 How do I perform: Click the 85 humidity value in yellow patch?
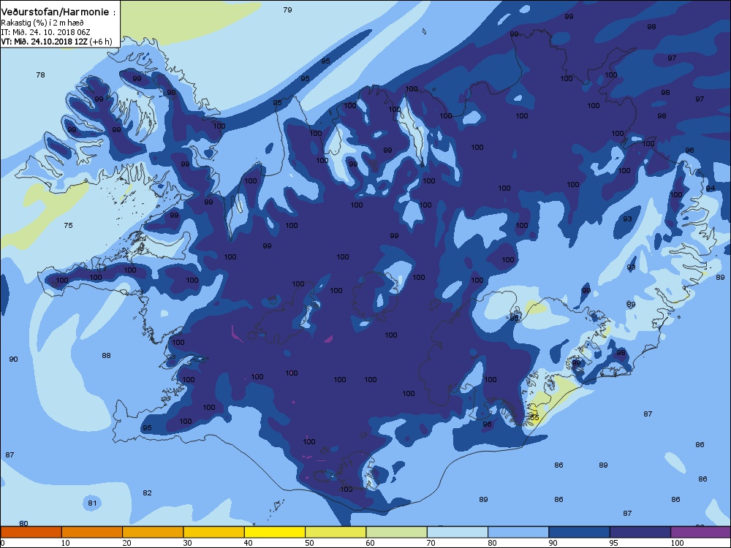point(534,417)
